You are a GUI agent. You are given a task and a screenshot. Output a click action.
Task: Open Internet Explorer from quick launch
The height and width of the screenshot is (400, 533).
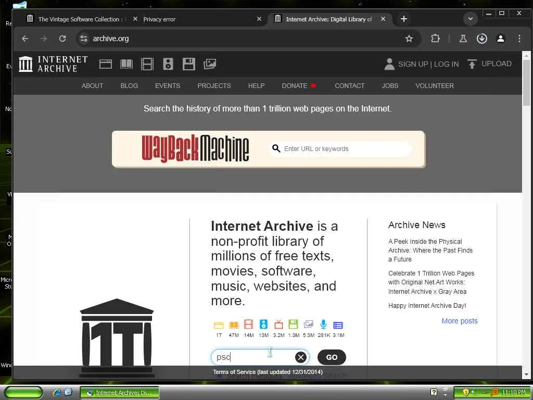coord(57,393)
